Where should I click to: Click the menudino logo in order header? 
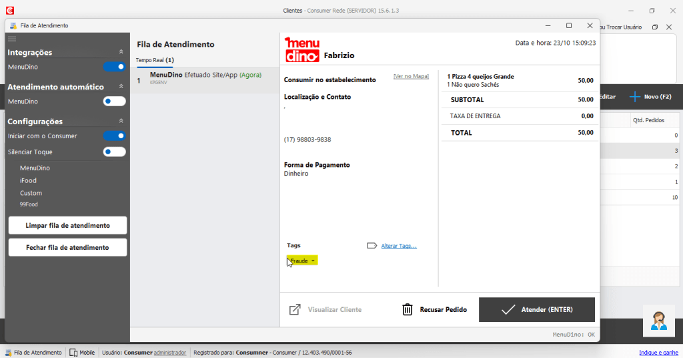(301, 49)
